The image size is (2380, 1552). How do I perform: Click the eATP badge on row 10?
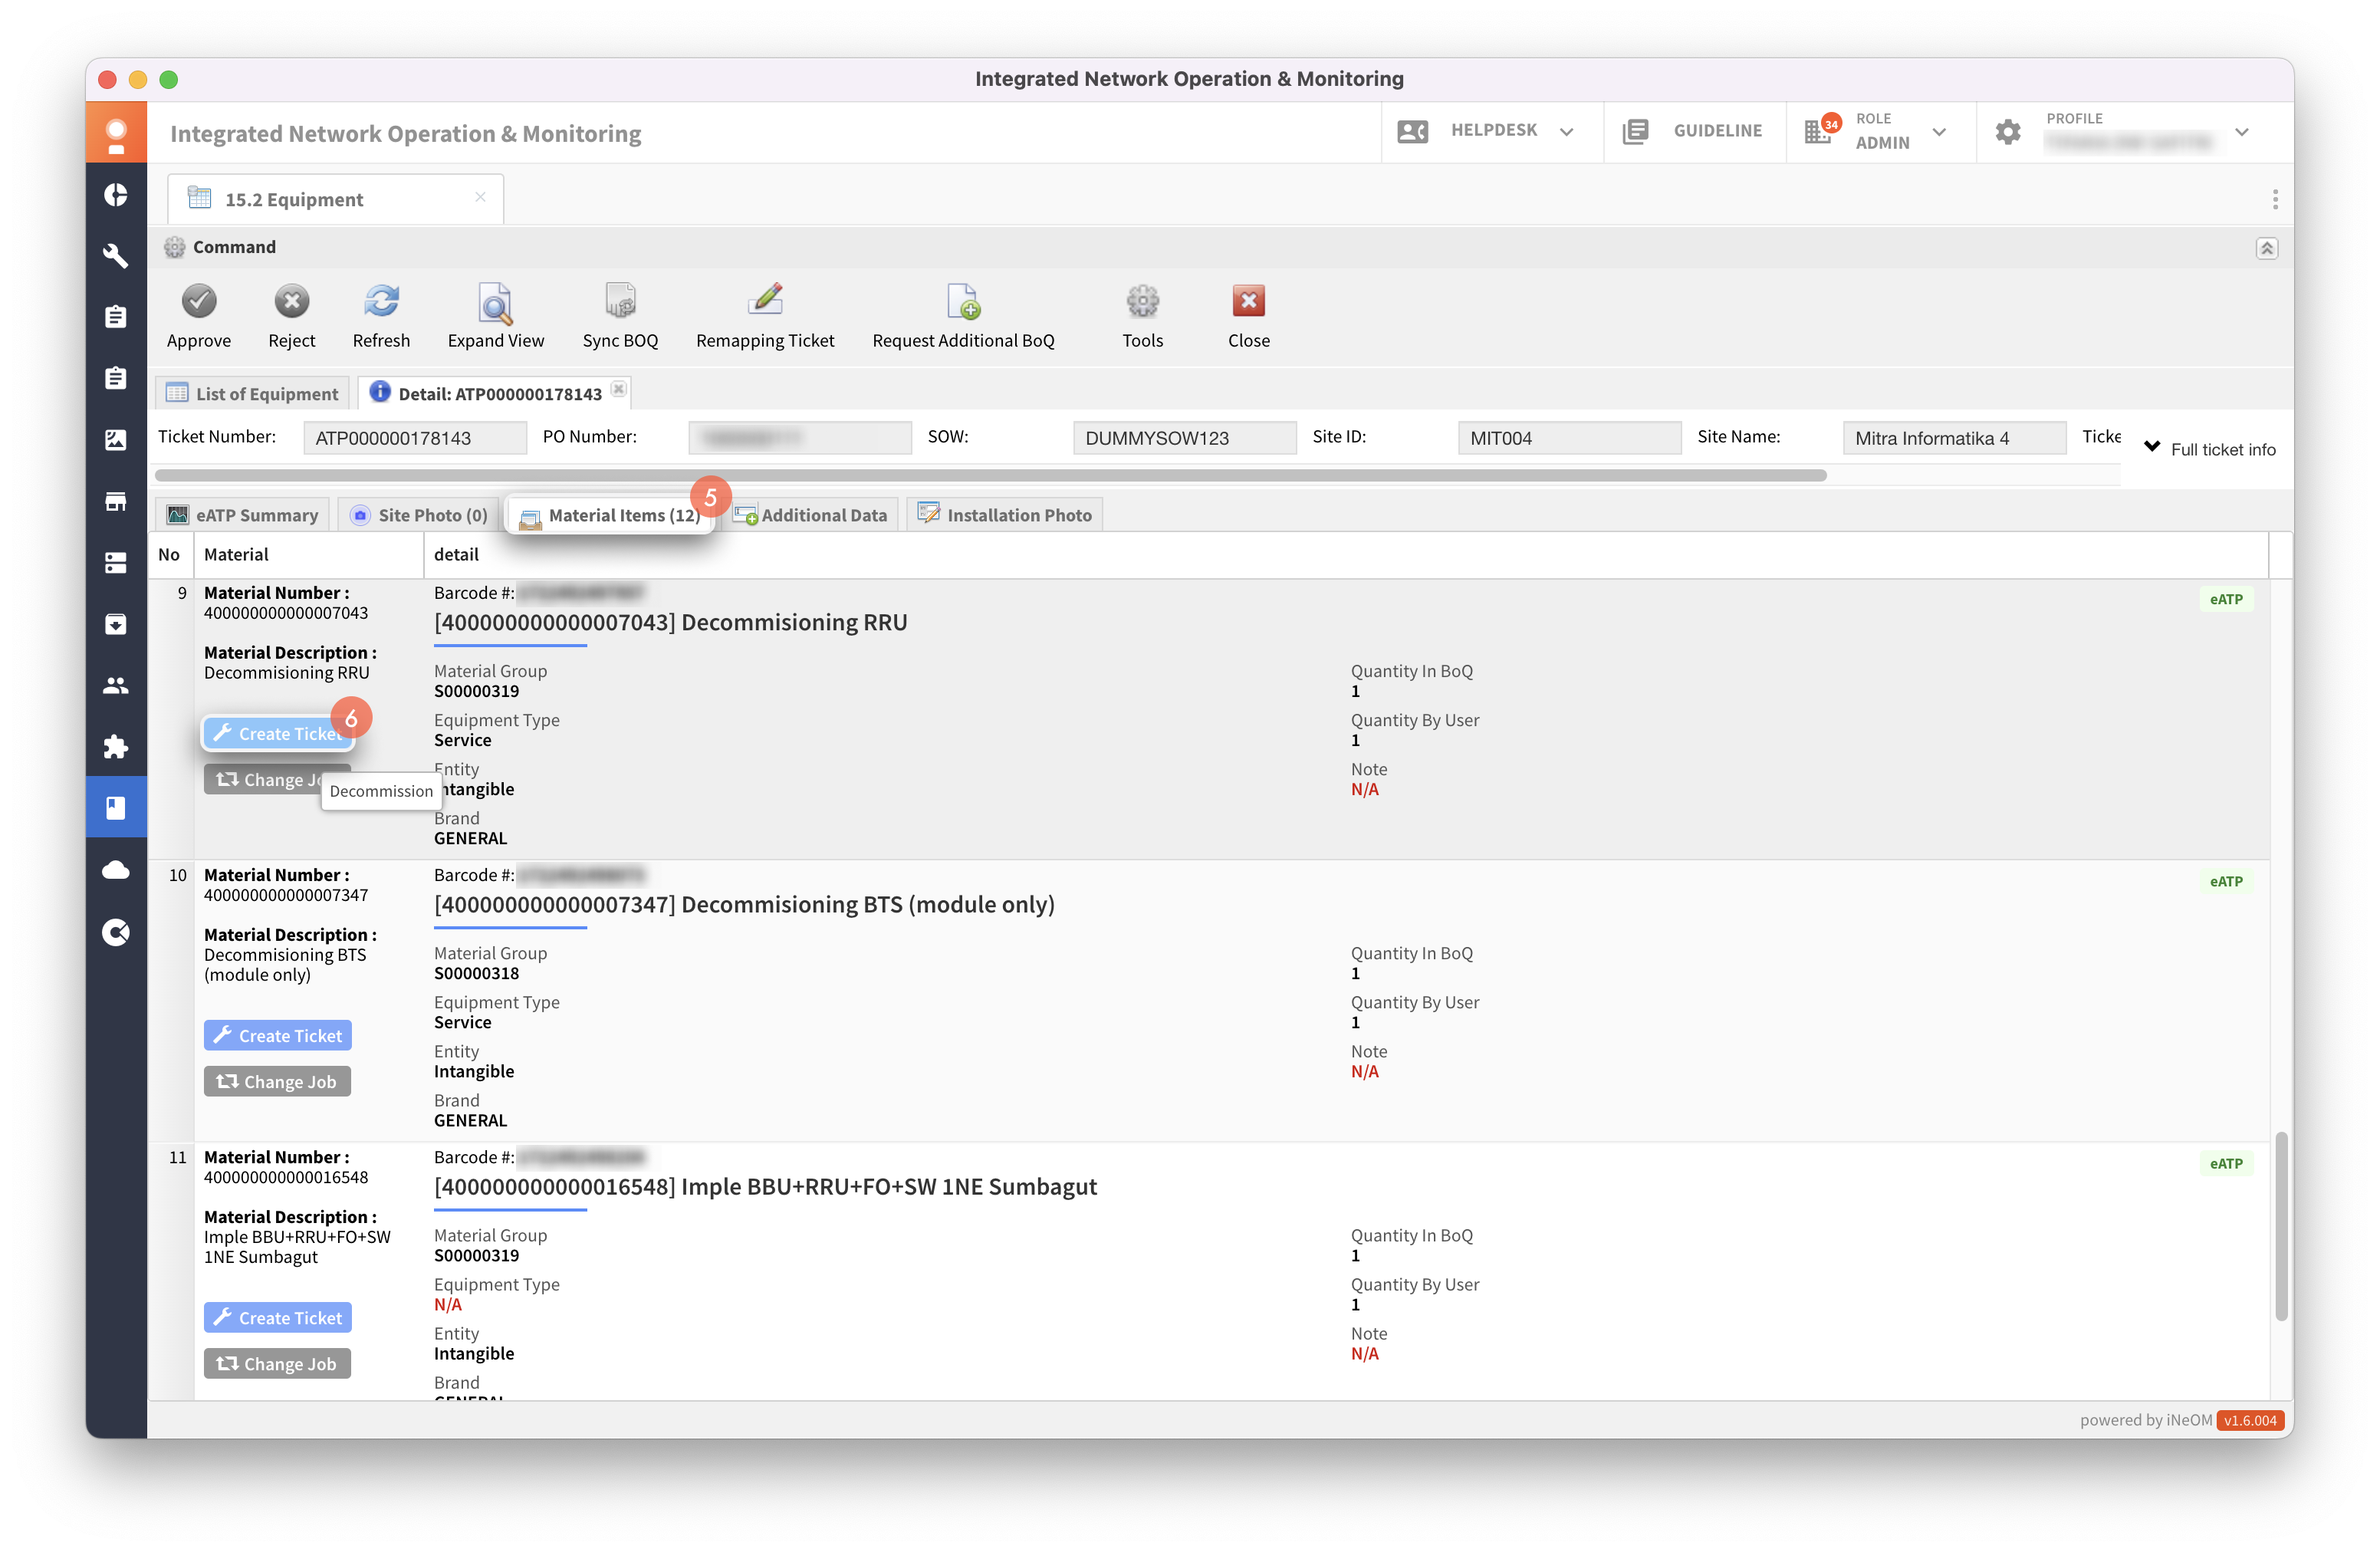2226,881
